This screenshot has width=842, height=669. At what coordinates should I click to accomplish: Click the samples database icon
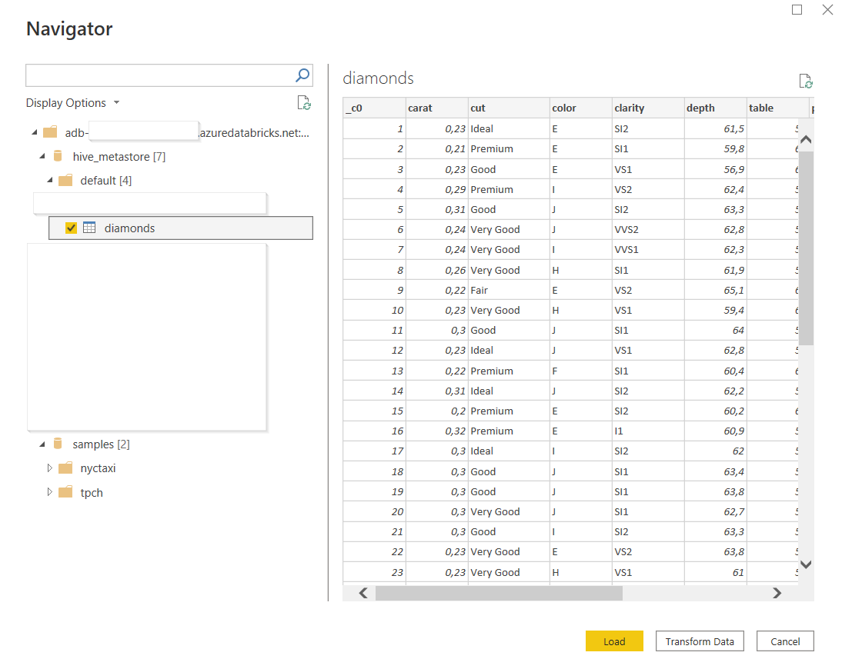click(58, 444)
